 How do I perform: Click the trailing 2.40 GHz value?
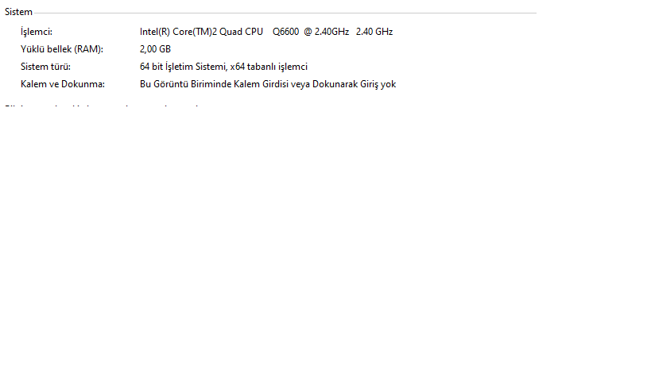tap(374, 32)
